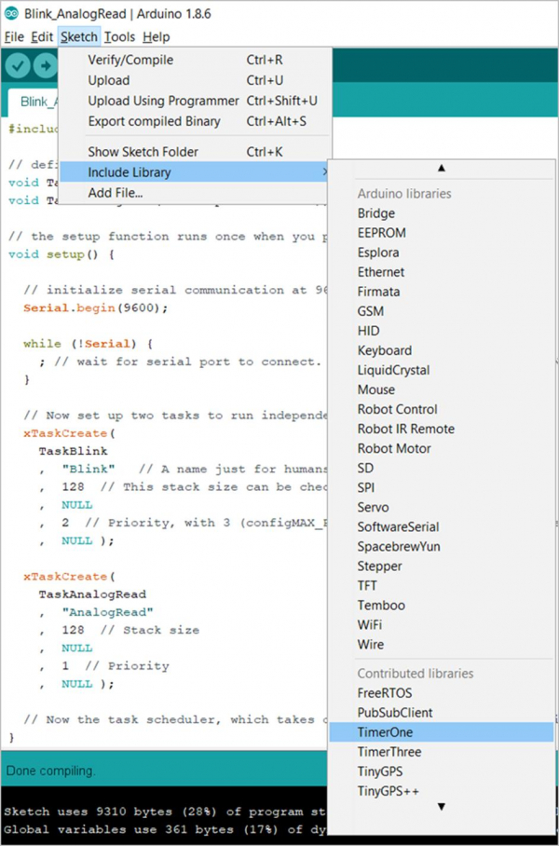Open the Tools menu

tap(120, 37)
